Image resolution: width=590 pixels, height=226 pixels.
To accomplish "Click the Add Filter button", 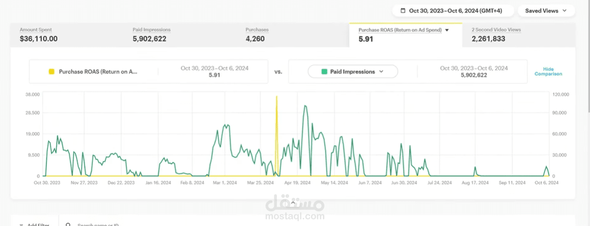I will [x=34, y=224].
